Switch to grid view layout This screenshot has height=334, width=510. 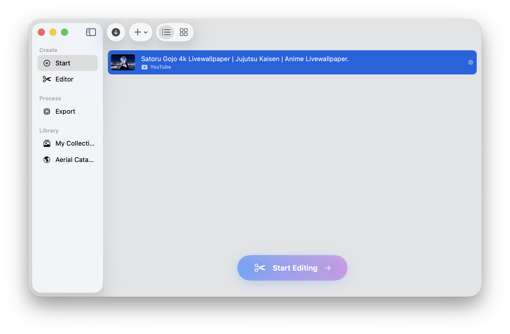[183, 32]
